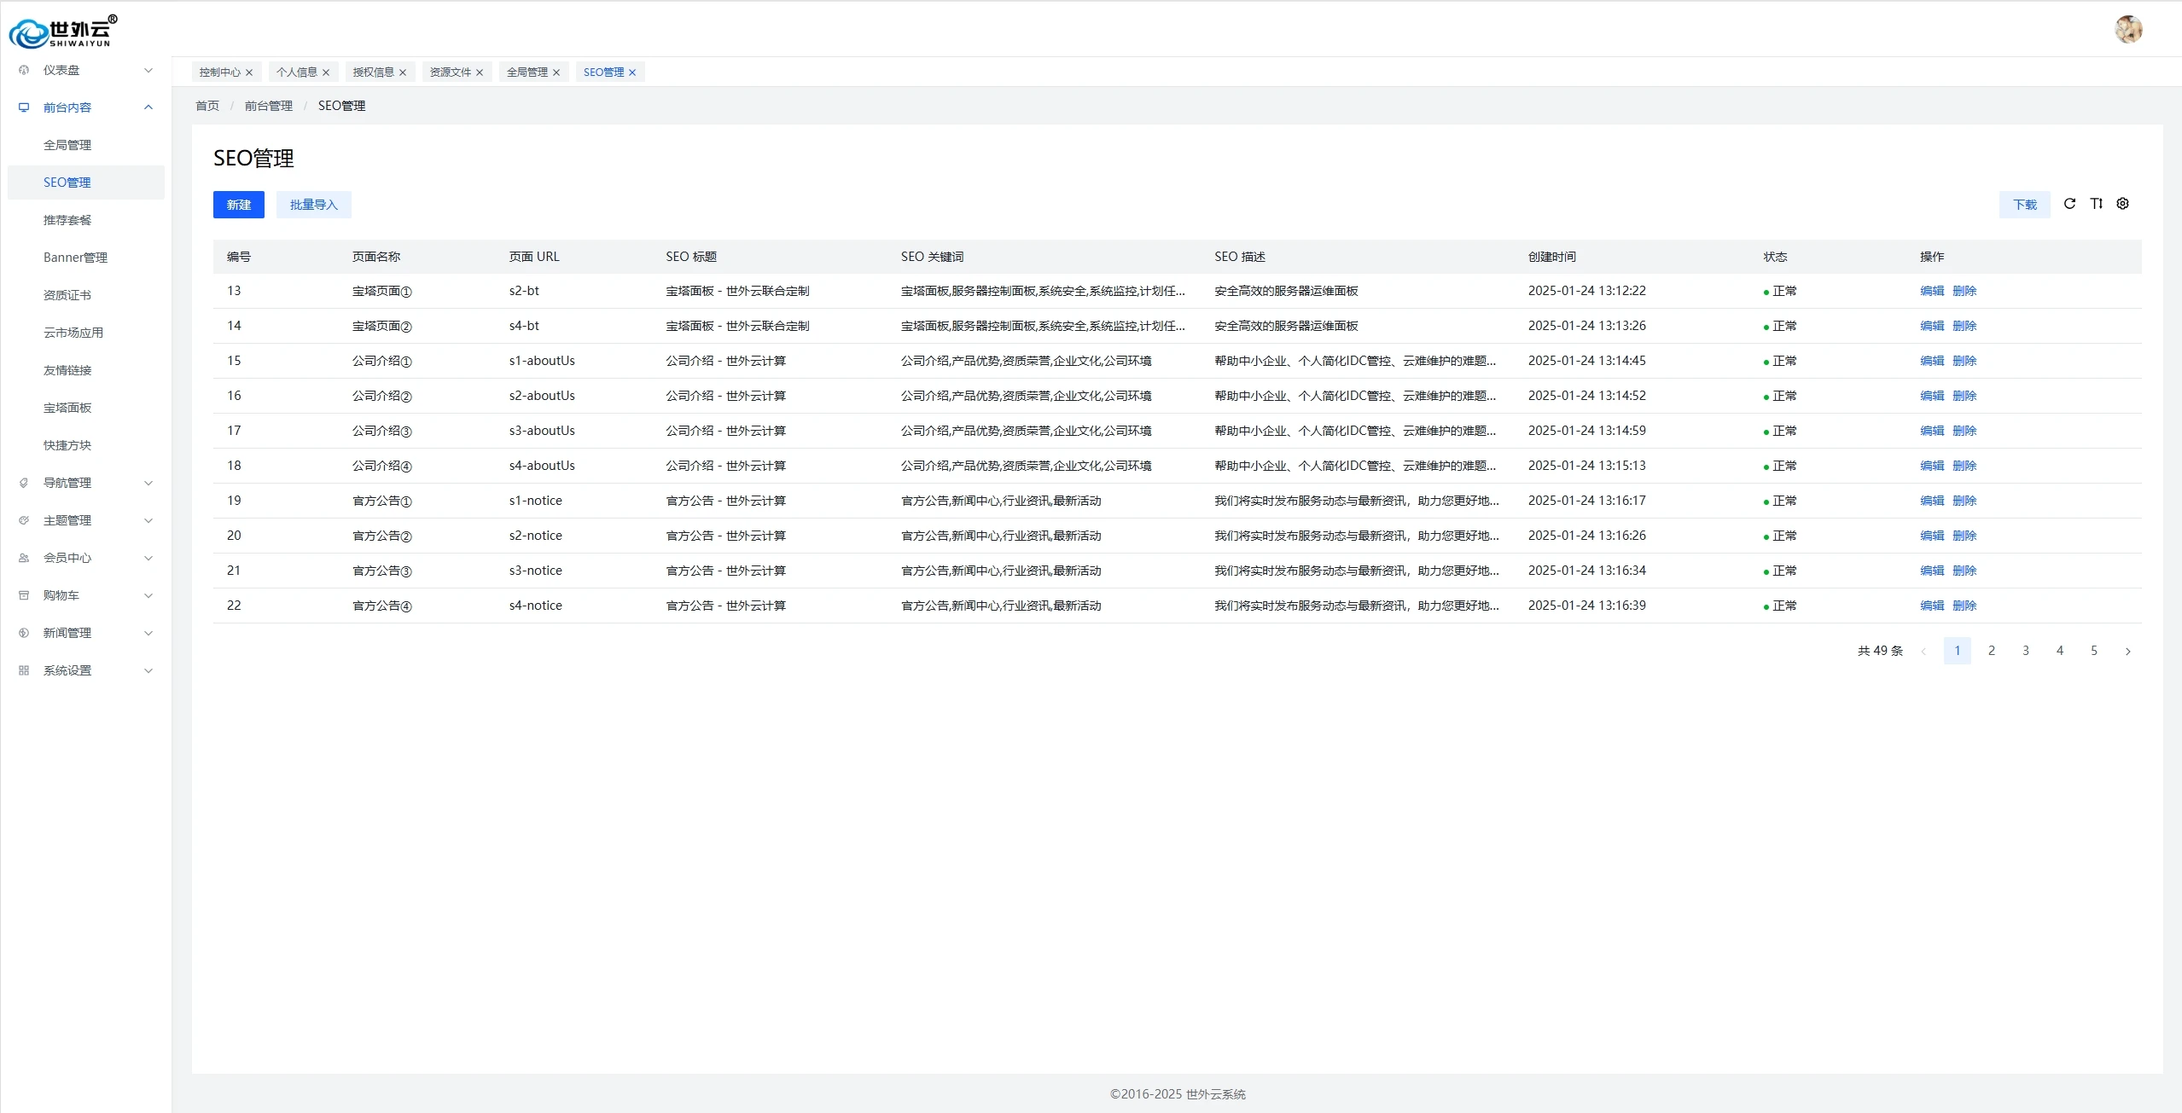Click 删除 for row 22
Screen dimensions: 2182x1113
pos(1964,606)
